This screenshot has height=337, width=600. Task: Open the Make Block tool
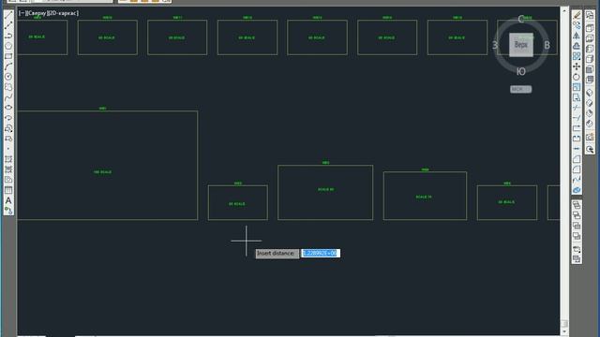click(x=8, y=139)
